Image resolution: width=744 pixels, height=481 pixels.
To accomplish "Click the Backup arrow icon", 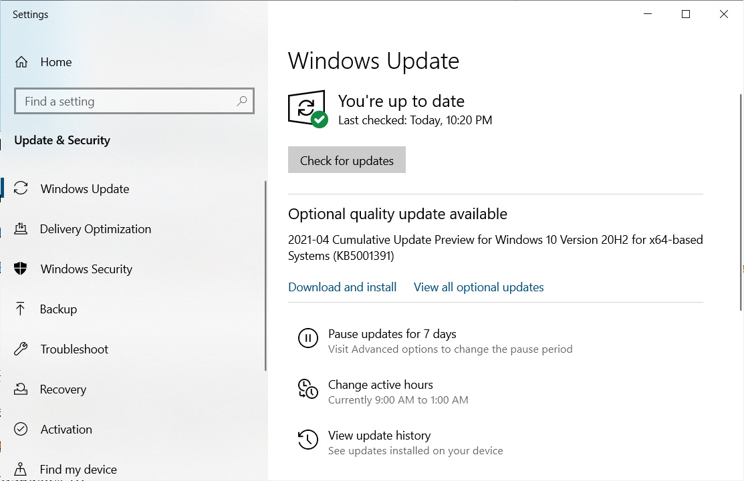I will (x=21, y=309).
